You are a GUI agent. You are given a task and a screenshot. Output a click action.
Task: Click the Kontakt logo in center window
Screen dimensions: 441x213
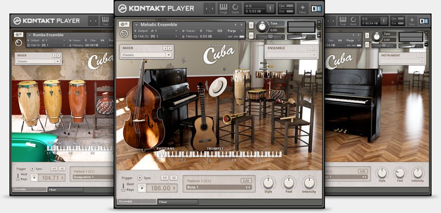[122, 8]
